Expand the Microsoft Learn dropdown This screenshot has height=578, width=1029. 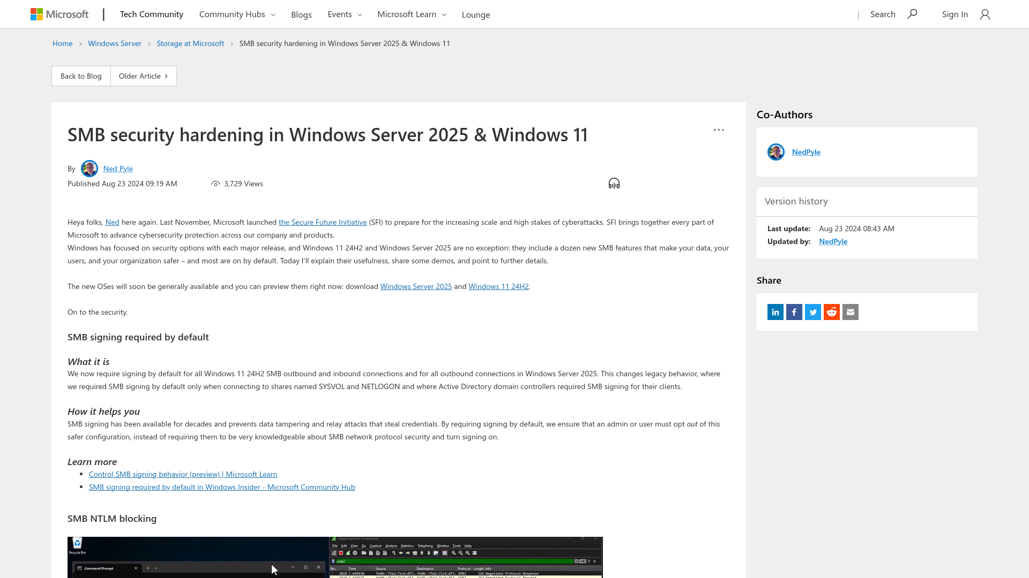(412, 14)
